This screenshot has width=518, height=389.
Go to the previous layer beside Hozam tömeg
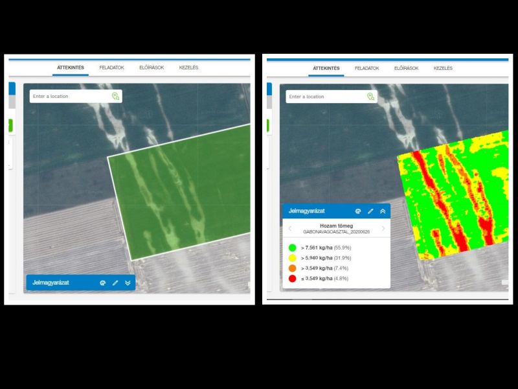[290, 228]
